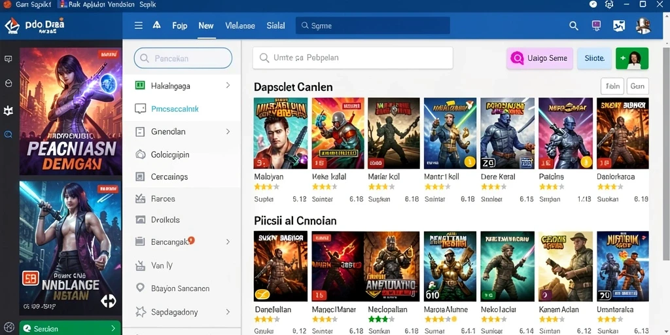
Task: Click the Rarces checklist icon
Action: click(140, 199)
